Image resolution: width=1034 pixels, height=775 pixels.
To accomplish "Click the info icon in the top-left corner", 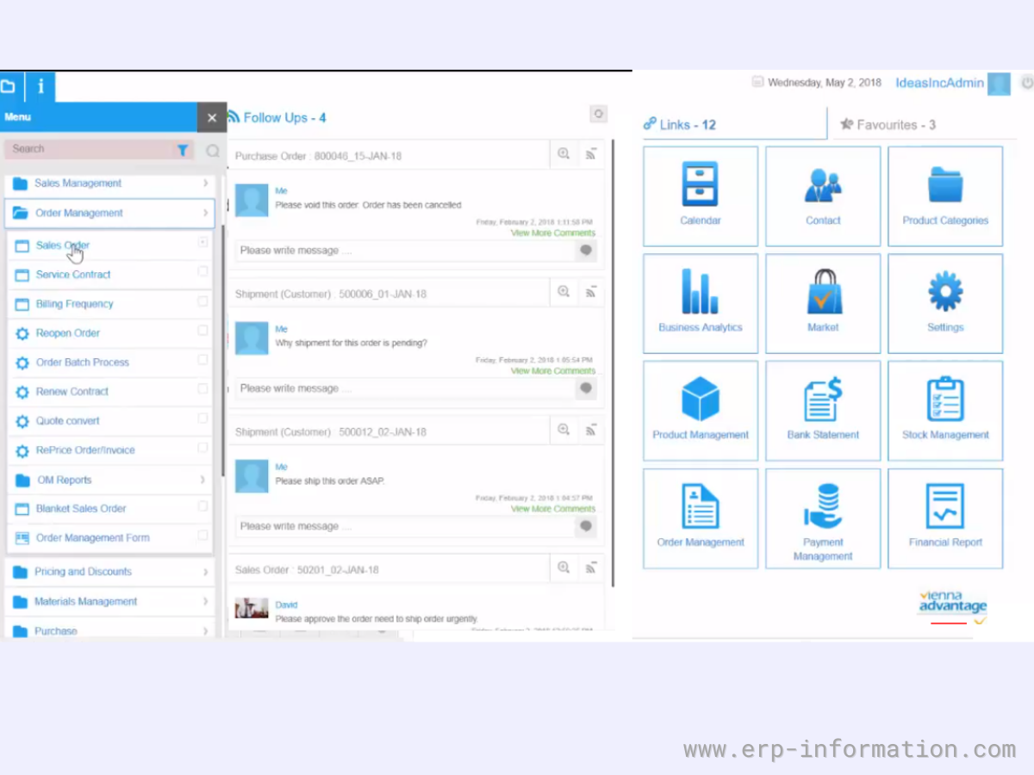I will pyautogui.click(x=40, y=87).
